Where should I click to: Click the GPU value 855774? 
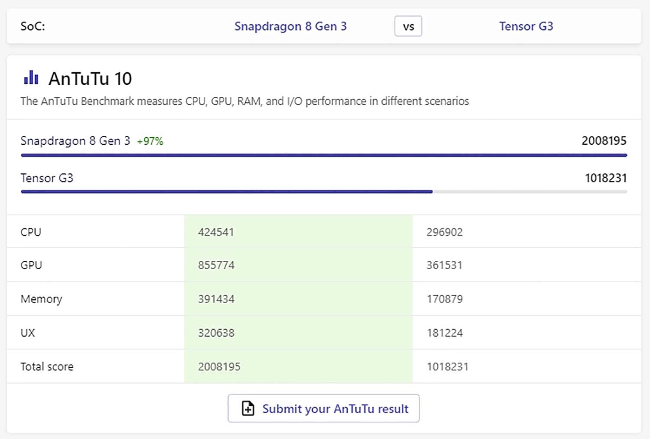pos(216,265)
